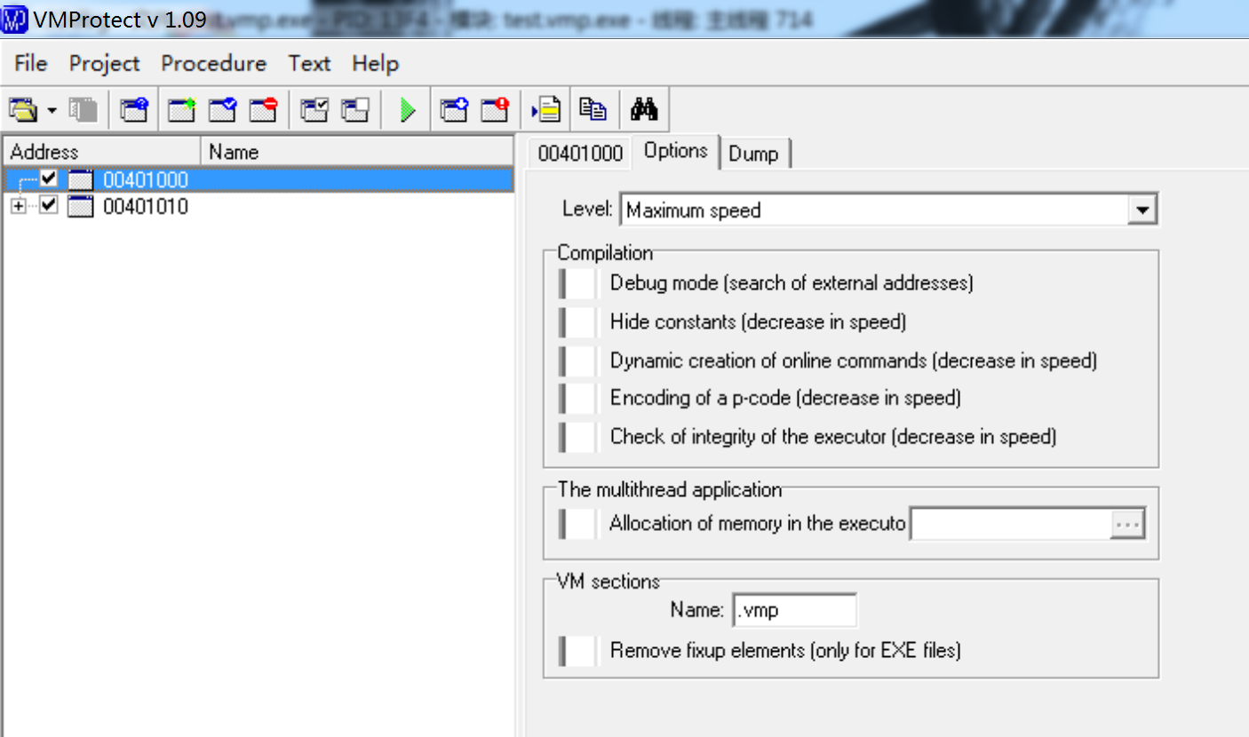This screenshot has height=737, width=1249.
Task: Open the File menu
Action: point(31,64)
